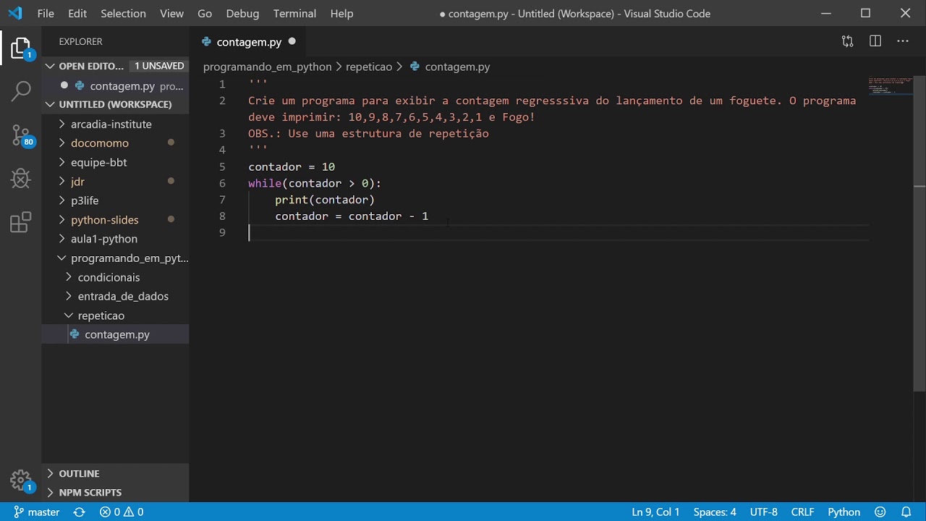Expand the equipe-bbt folder
Screen dimensions: 926x521
[x=98, y=162]
